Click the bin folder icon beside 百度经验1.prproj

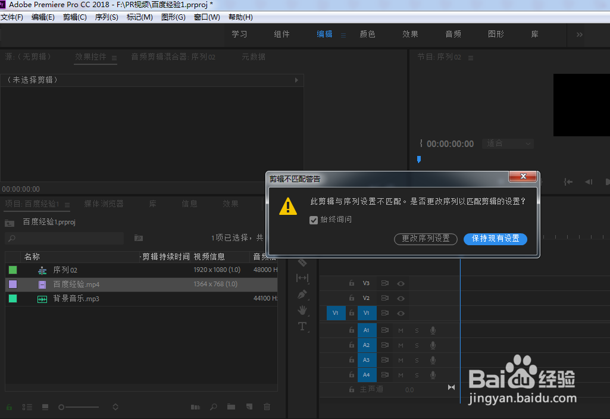pyautogui.click(x=10, y=223)
